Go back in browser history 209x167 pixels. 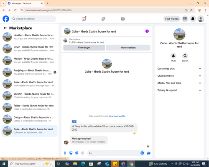coord(4,10)
